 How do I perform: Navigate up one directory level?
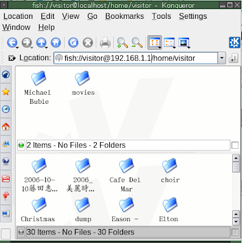point(41,43)
